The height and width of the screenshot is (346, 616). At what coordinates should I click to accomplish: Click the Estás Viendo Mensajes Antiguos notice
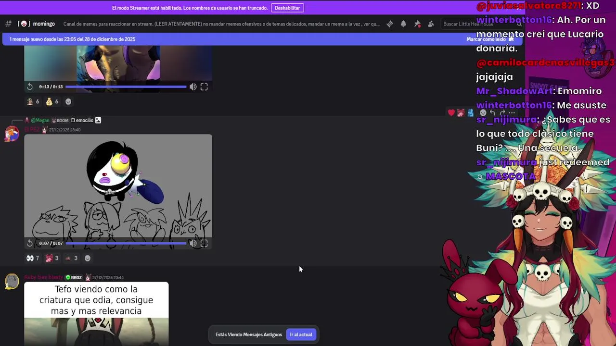(248, 334)
